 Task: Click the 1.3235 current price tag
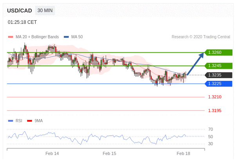pyautogui.click(x=218, y=75)
